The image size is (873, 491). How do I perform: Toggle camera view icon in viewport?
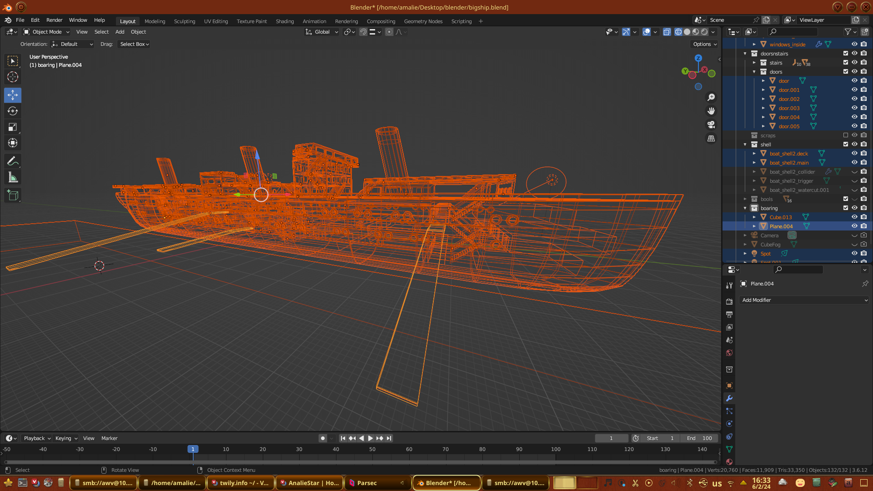tap(711, 125)
